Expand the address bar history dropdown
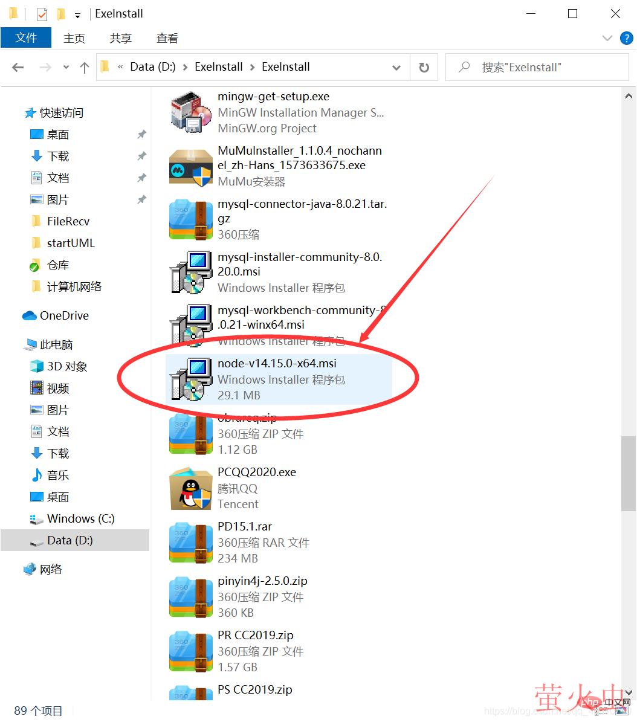Screen dimensions: 637x722 [x=396, y=68]
